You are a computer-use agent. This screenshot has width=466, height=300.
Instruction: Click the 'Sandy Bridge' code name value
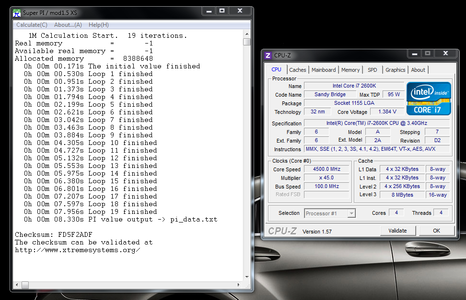[330, 94]
